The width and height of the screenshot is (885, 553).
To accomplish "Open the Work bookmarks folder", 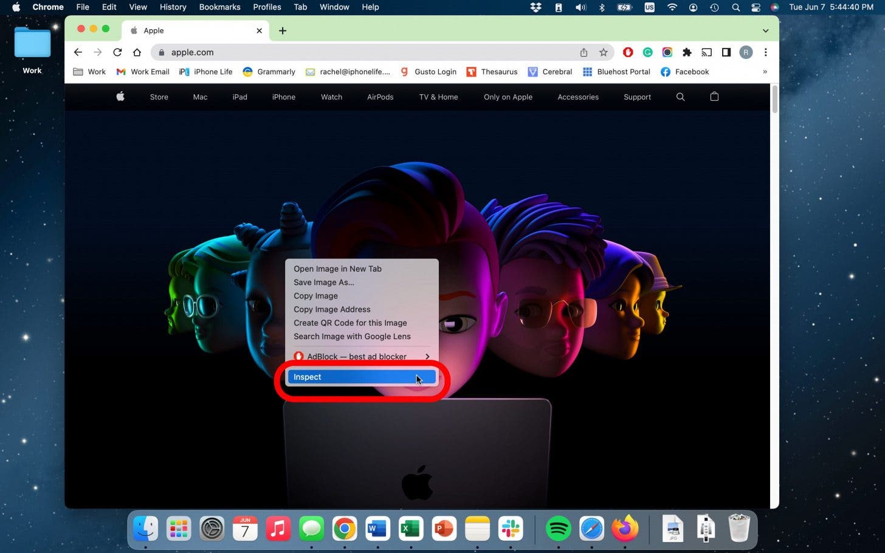I will [x=89, y=72].
